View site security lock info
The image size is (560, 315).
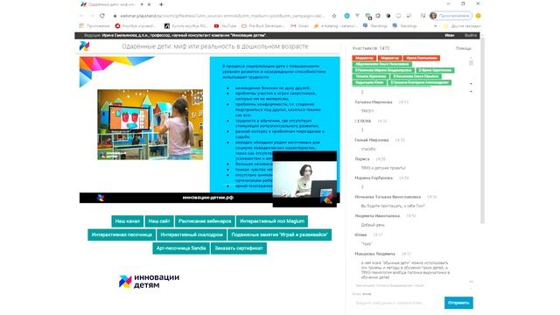(115, 16)
